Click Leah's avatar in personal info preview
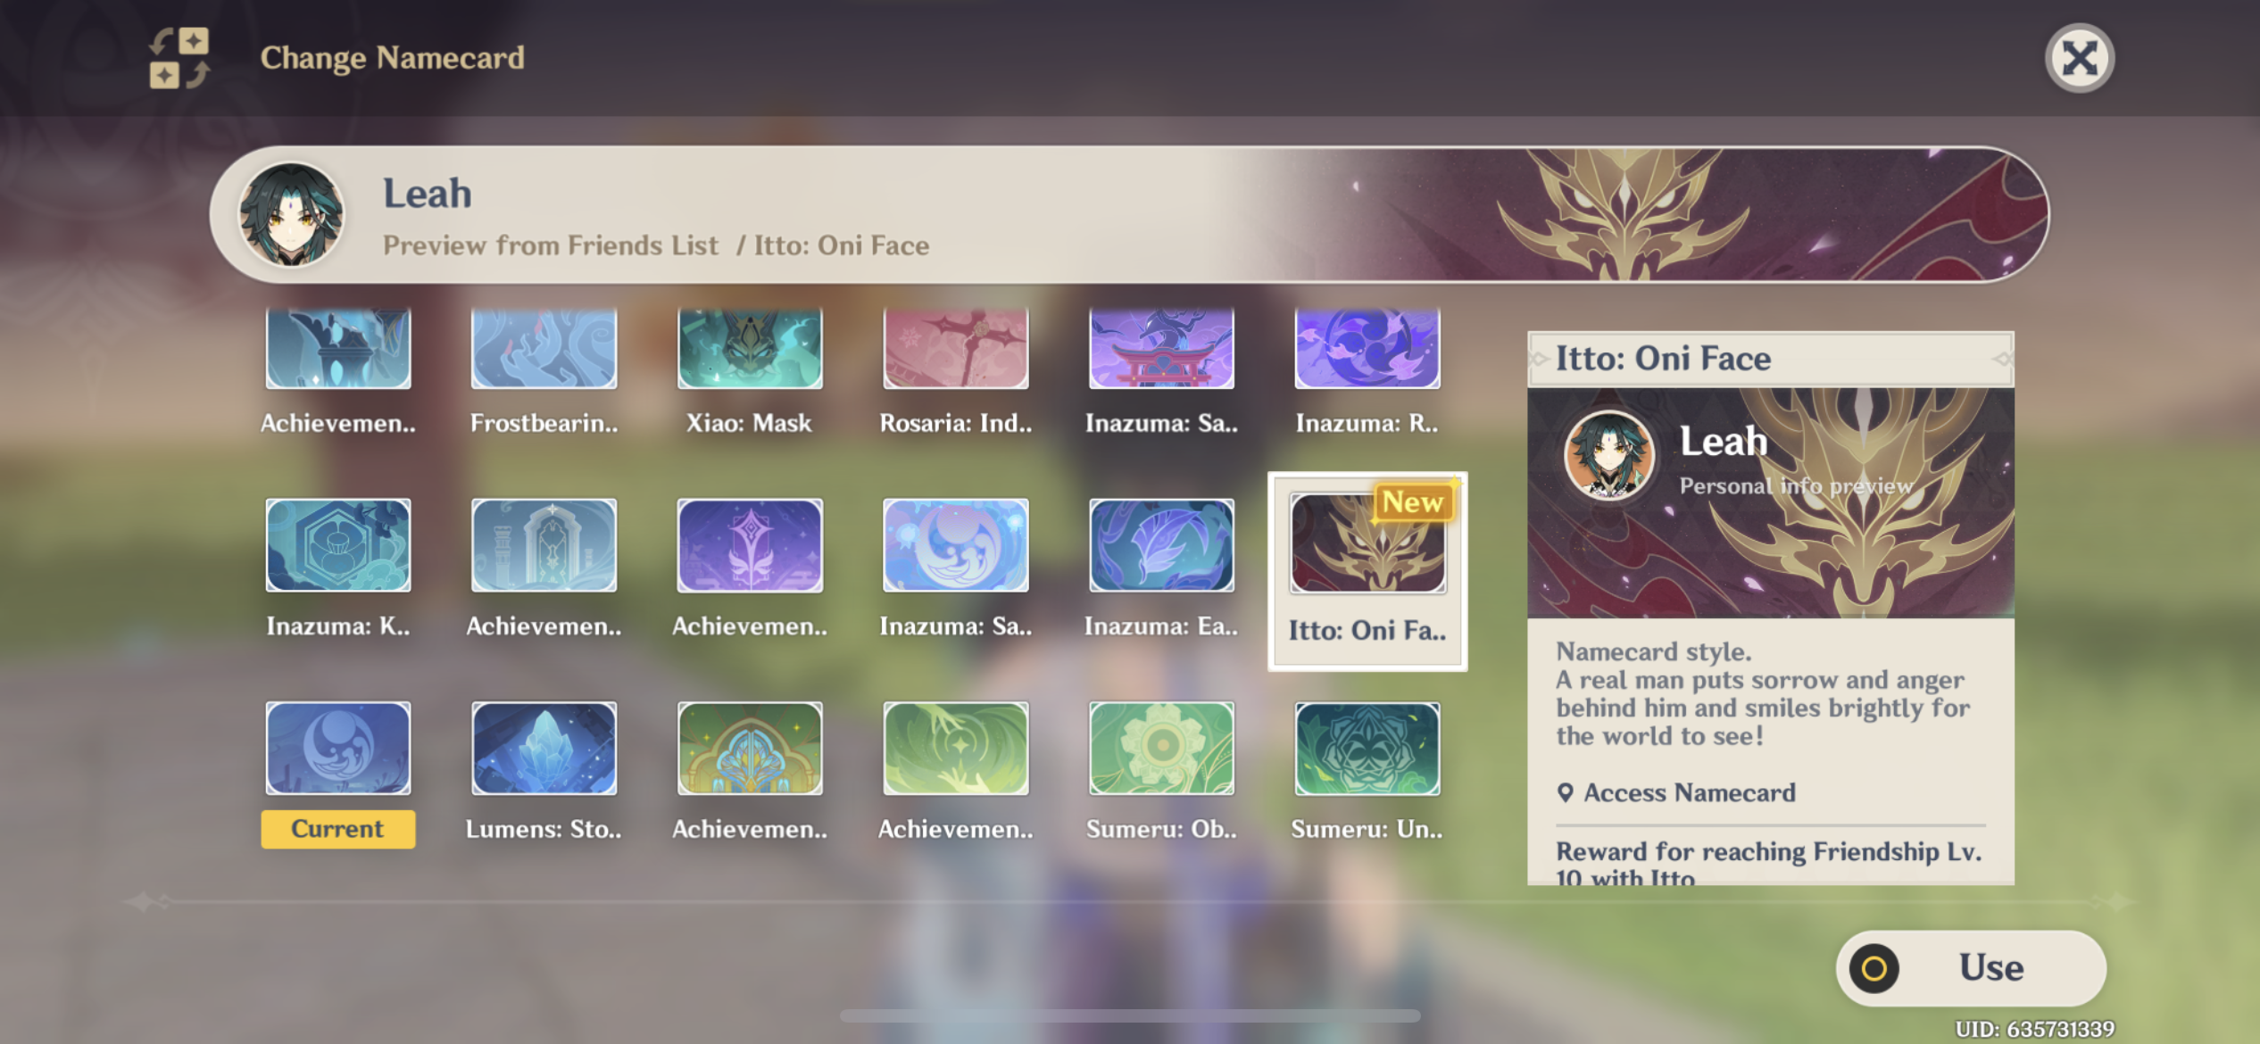This screenshot has height=1044, width=2260. click(1608, 455)
